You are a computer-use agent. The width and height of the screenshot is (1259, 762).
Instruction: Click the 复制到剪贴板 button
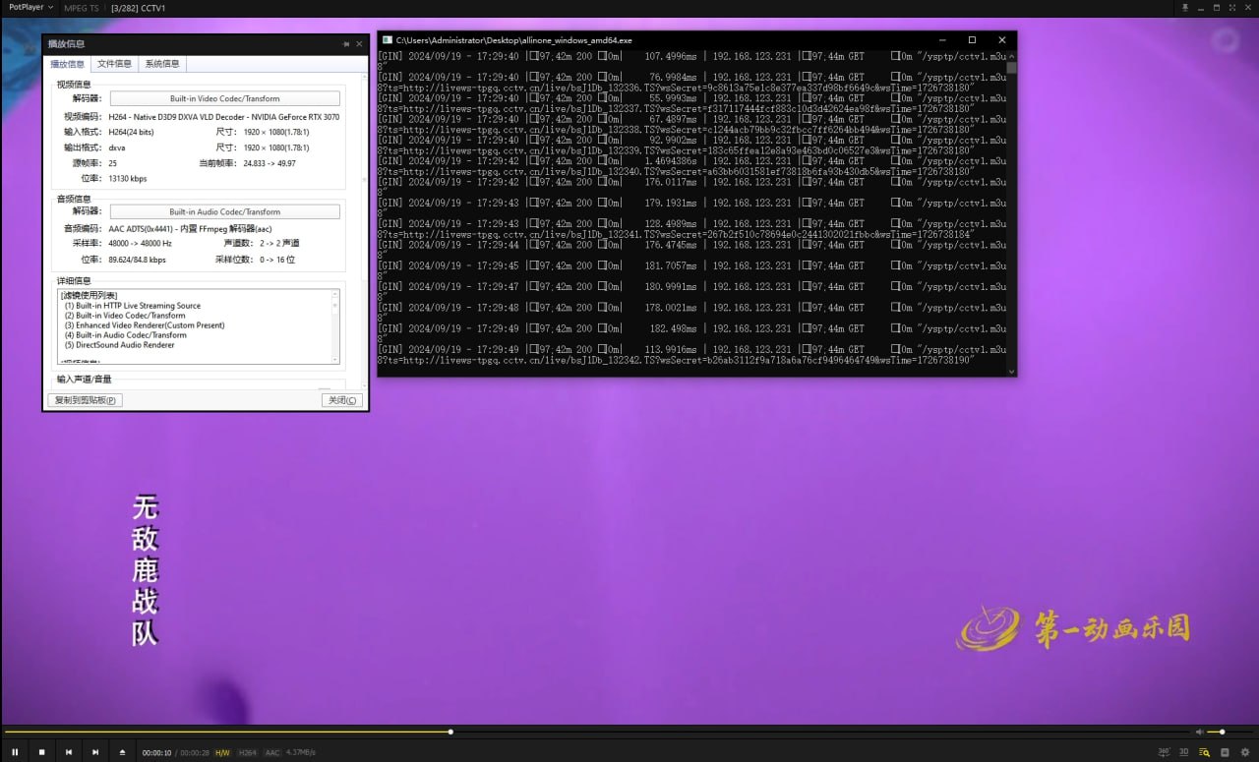click(86, 400)
